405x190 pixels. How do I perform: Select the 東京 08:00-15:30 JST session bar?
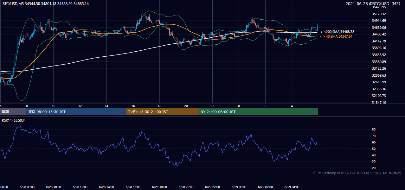pos(76,112)
